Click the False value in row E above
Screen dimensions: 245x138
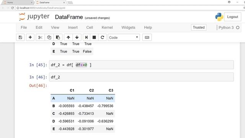pos(87,51)
